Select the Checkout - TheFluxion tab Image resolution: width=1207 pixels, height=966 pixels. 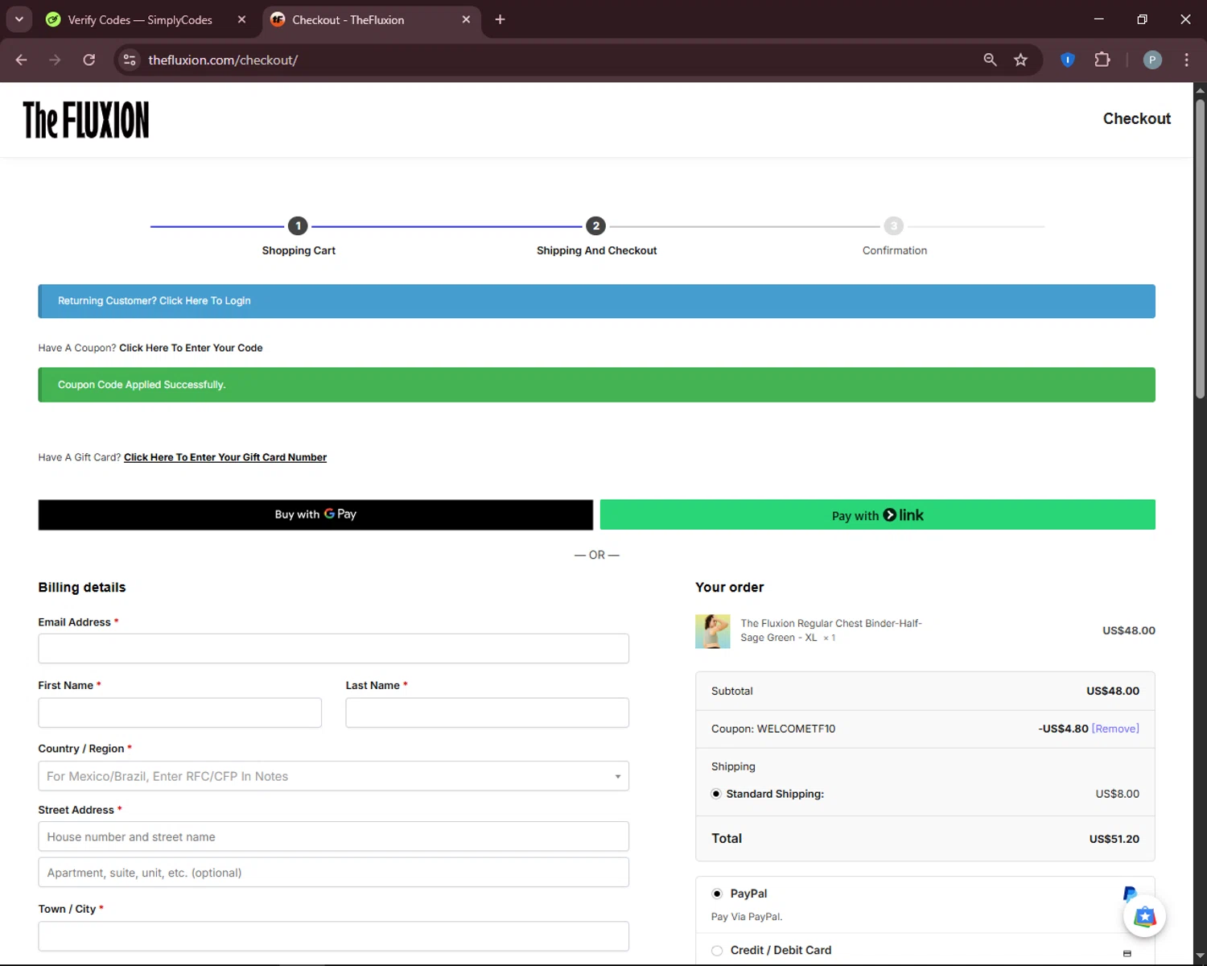348,19
